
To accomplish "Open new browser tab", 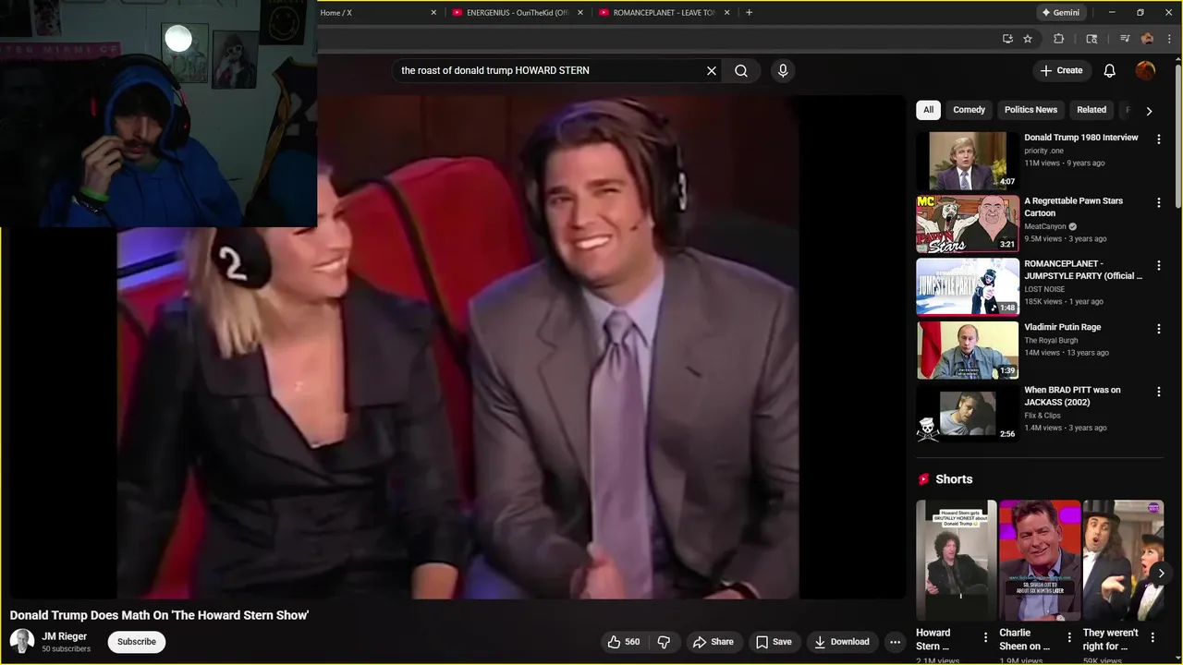I will coord(749,13).
